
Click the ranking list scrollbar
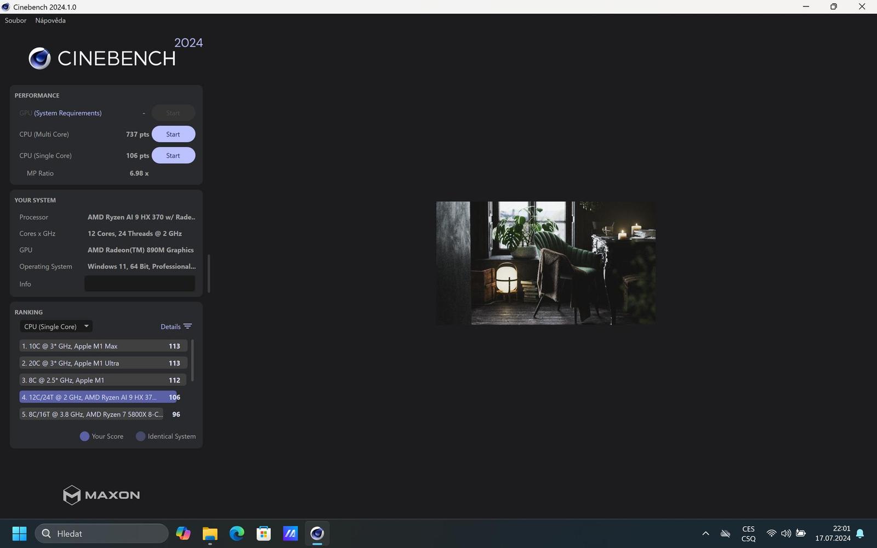point(192,360)
